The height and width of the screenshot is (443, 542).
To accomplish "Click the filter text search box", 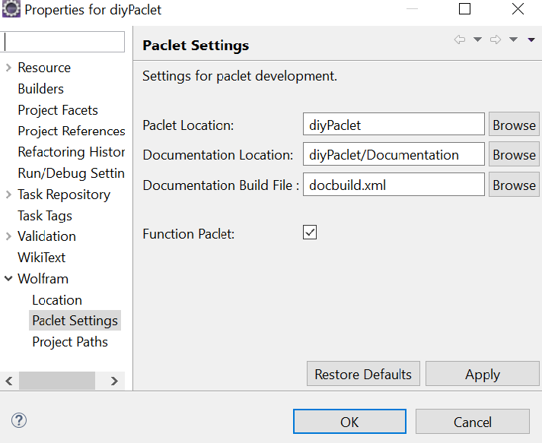I will 63,42.
